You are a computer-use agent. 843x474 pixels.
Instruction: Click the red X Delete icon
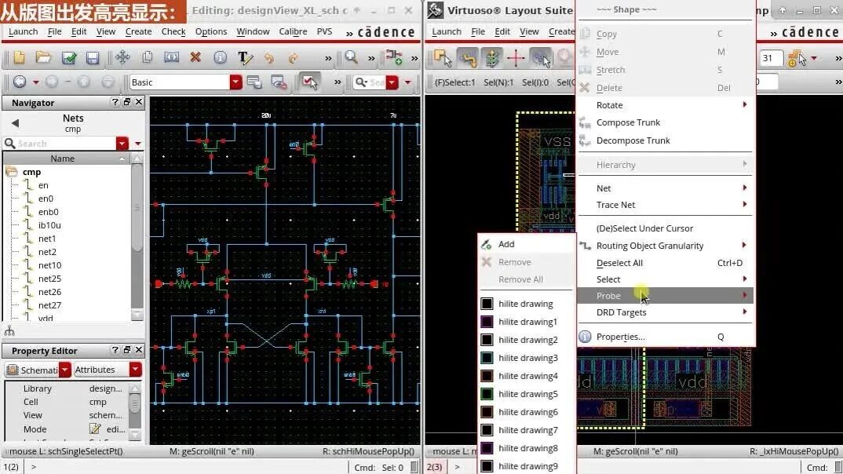[195, 57]
